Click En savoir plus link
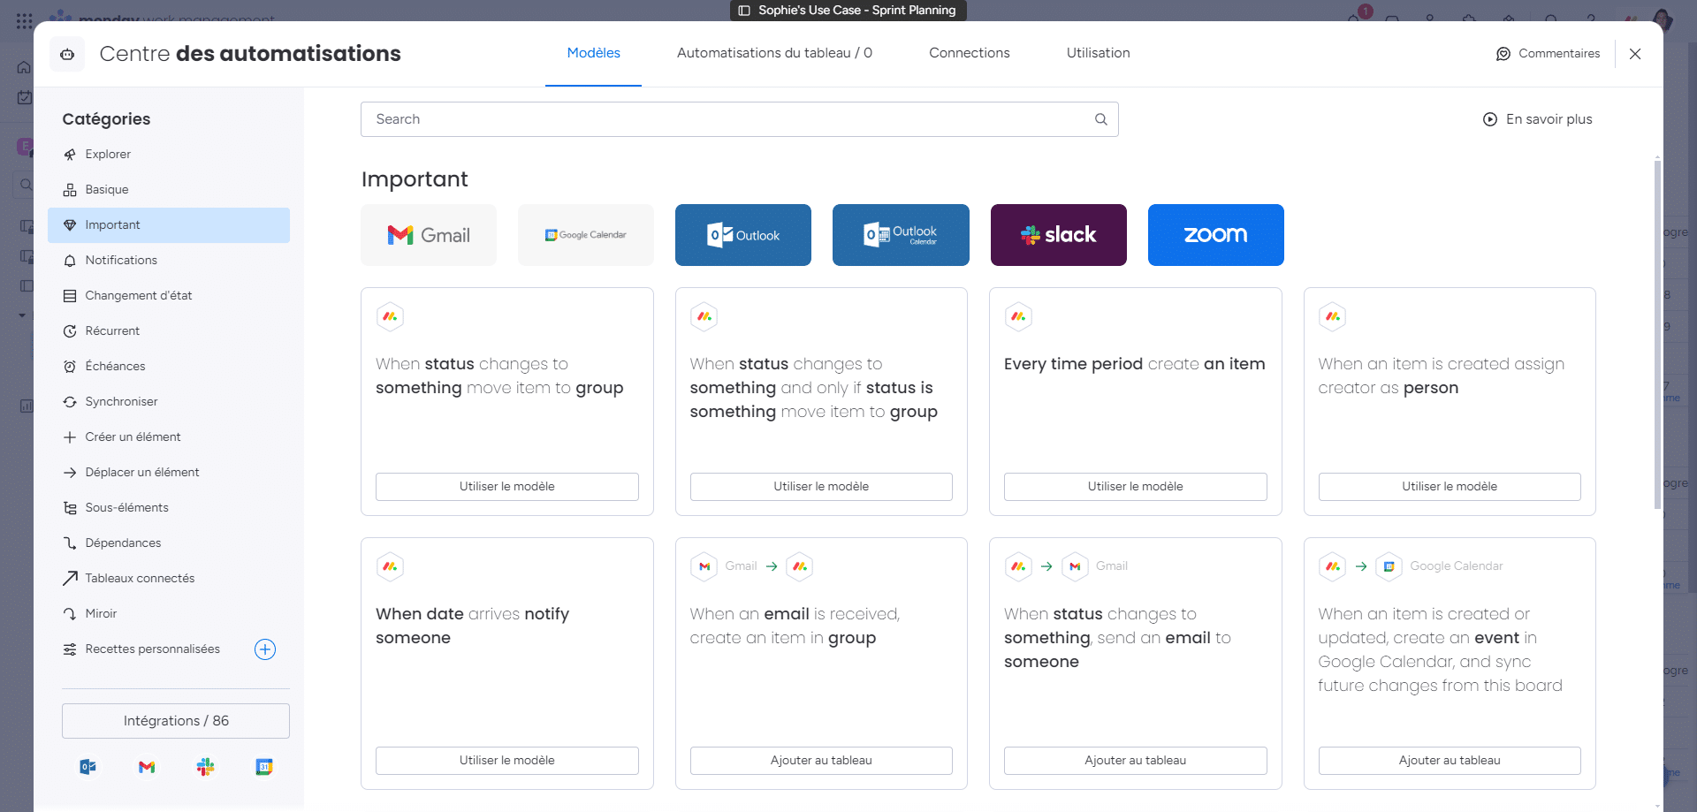The image size is (1697, 812). (x=1538, y=119)
